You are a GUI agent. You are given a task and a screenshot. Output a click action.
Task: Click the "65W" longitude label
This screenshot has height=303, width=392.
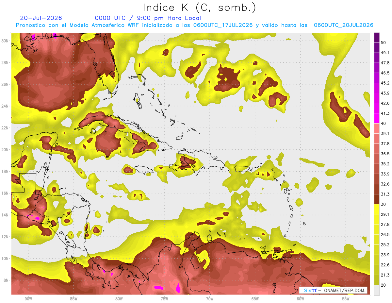255,299
